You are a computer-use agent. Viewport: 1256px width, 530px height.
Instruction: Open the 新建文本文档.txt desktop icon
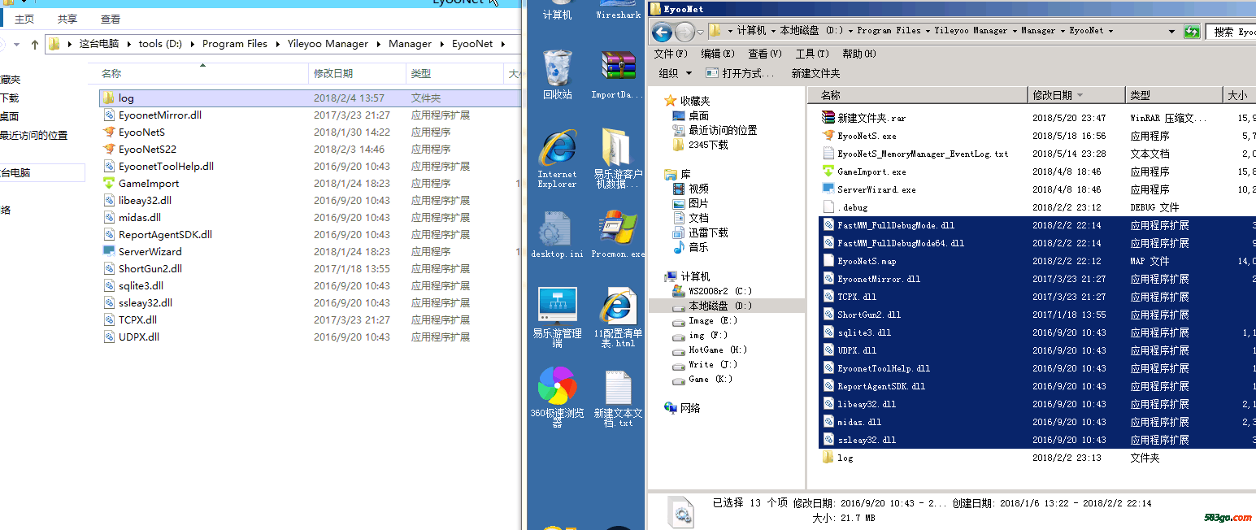click(x=618, y=398)
